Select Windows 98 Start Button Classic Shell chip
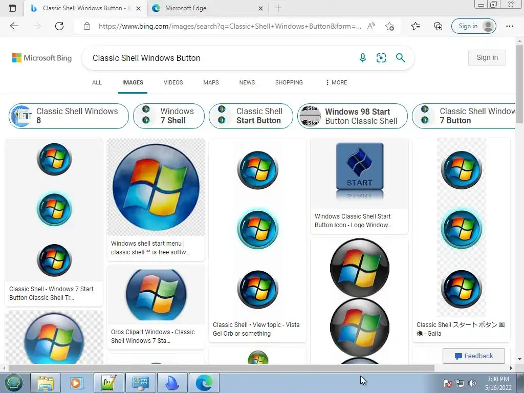 pyautogui.click(x=353, y=116)
